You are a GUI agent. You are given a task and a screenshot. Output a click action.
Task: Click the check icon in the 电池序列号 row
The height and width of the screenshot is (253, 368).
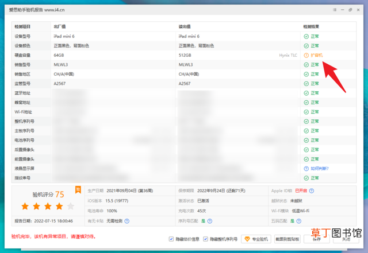click(306, 141)
